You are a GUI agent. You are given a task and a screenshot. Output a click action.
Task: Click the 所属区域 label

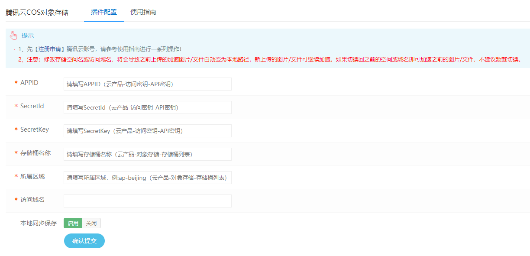pos(32,176)
